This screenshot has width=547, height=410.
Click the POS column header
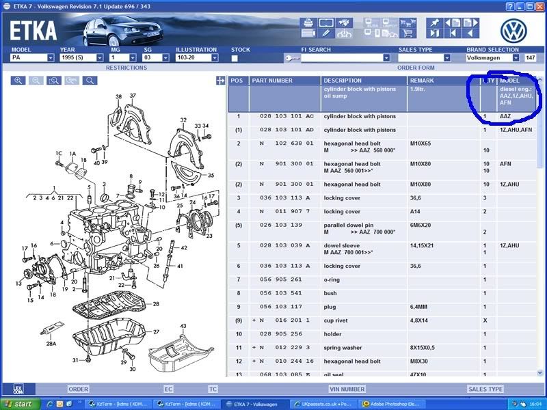tap(238, 81)
